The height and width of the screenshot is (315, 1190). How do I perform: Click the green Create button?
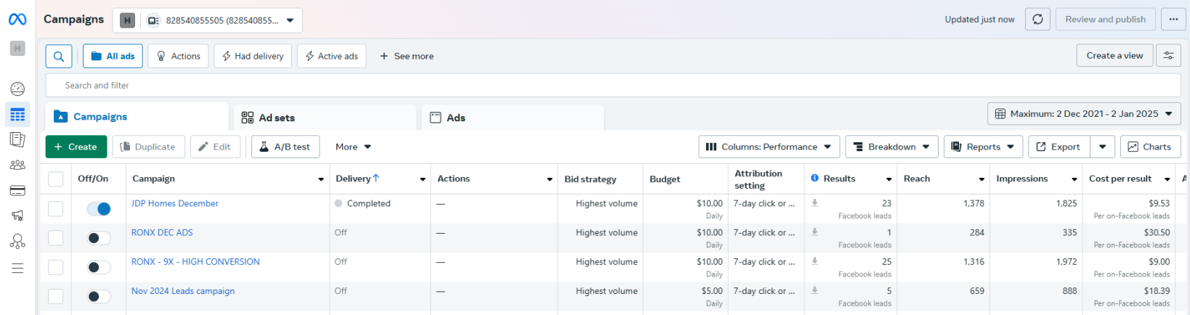point(76,147)
